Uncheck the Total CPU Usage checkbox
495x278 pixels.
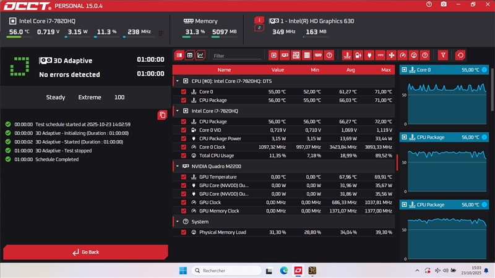[183, 156]
